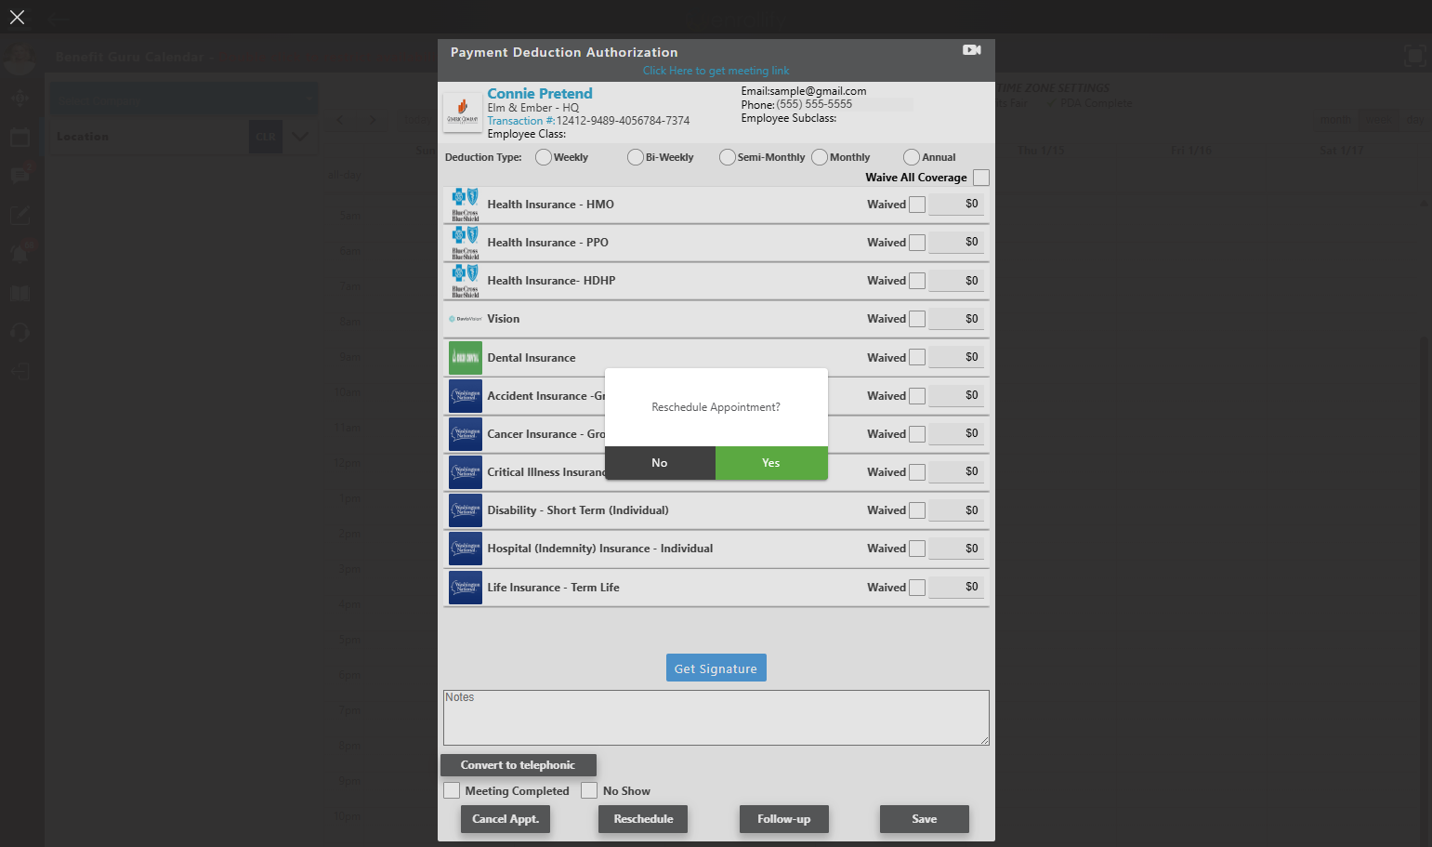Click the Save button
This screenshot has width=1432, height=847.
[x=925, y=819]
